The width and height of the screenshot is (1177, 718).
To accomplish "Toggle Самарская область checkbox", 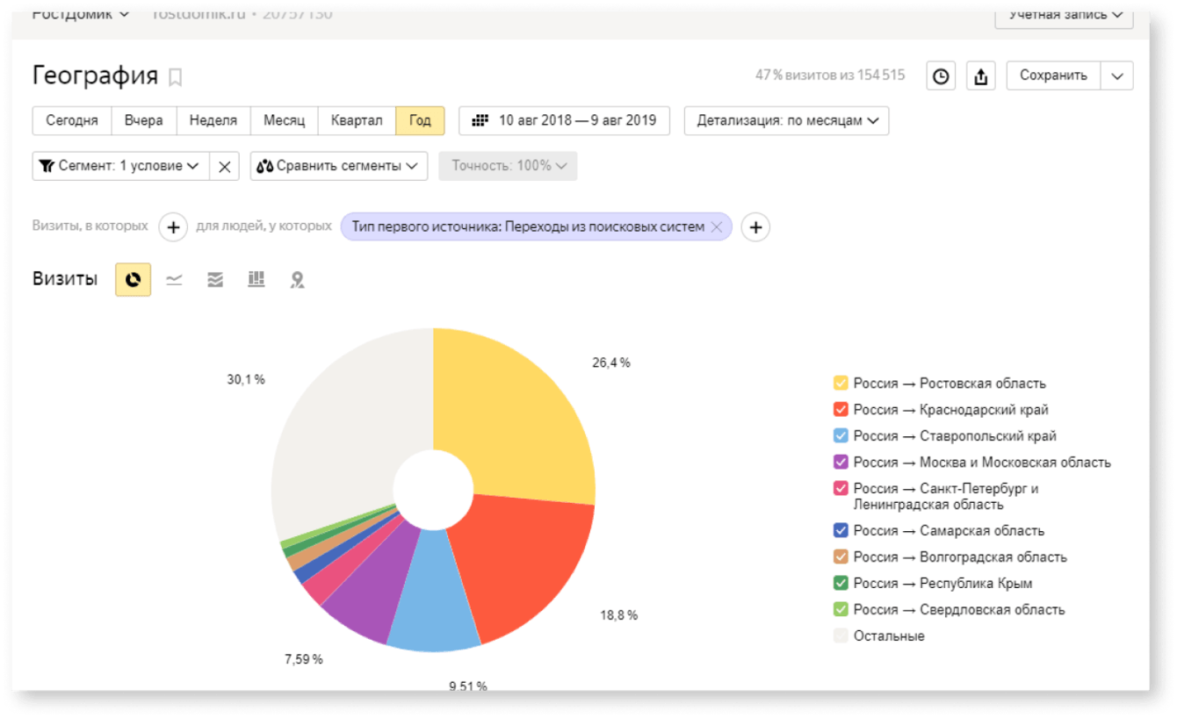I will click(x=841, y=530).
